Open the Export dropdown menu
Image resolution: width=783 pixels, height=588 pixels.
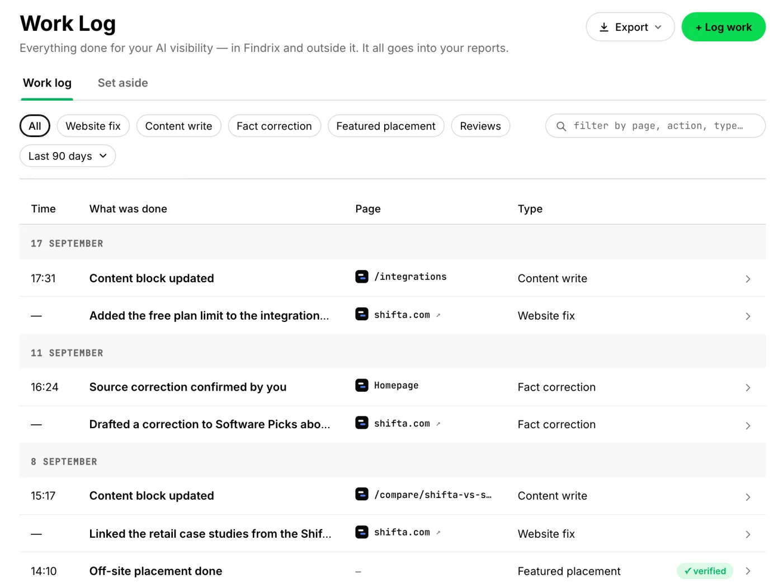[x=630, y=27]
